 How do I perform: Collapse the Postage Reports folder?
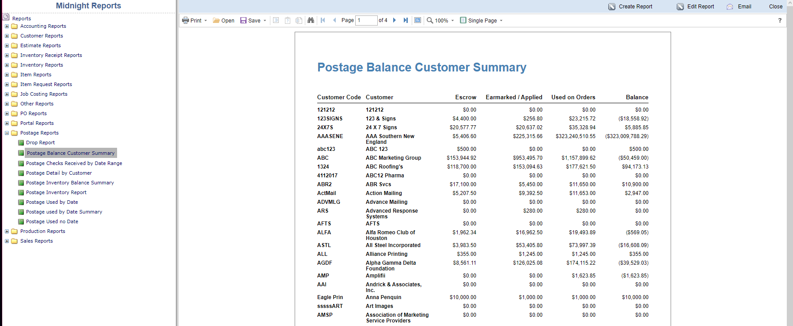pyautogui.click(x=7, y=133)
